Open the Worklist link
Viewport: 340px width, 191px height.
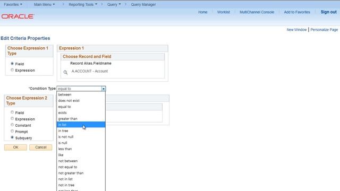(x=223, y=12)
